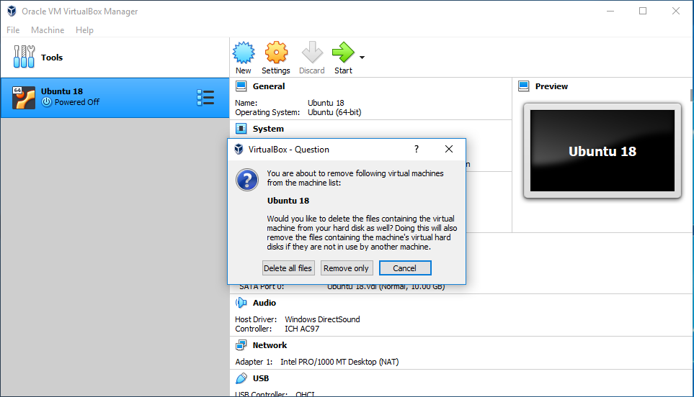The height and width of the screenshot is (397, 694).
Task: Click the System section chip icon
Action: 241,129
